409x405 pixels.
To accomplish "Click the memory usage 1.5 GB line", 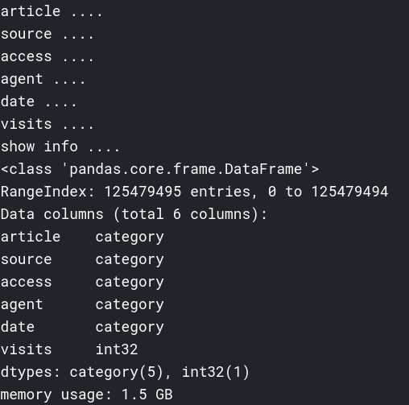I will [x=86, y=395].
